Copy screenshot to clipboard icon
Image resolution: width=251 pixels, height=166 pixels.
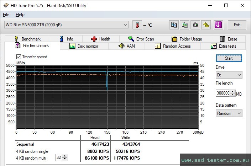(x=184, y=25)
